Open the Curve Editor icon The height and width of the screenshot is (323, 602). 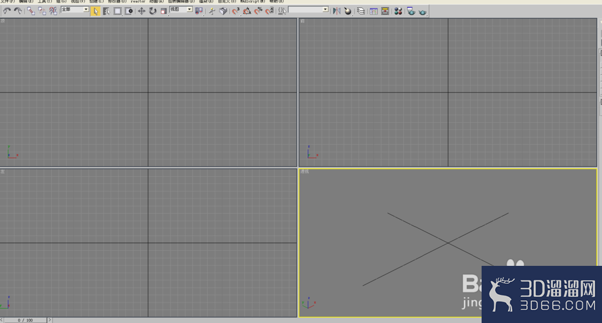[x=374, y=11]
